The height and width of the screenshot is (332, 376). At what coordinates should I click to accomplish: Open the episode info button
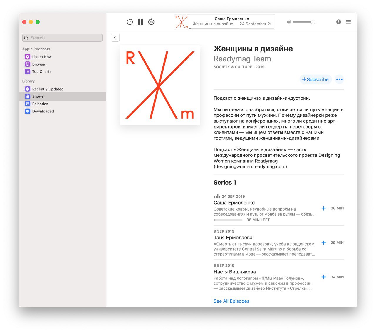click(x=339, y=22)
